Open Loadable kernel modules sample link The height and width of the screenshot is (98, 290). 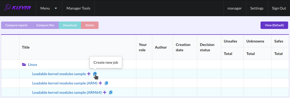click(59, 74)
